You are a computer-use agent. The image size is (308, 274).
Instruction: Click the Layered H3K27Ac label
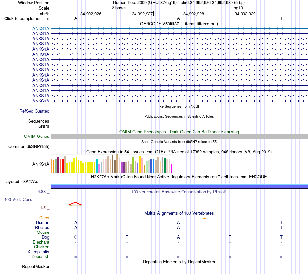[21, 182]
